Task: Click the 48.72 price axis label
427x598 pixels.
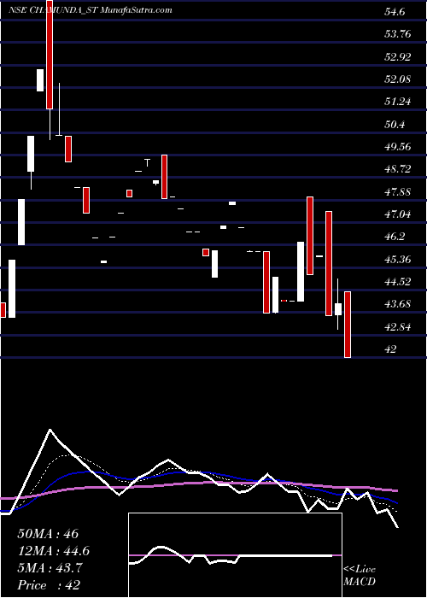Action: click(x=398, y=169)
